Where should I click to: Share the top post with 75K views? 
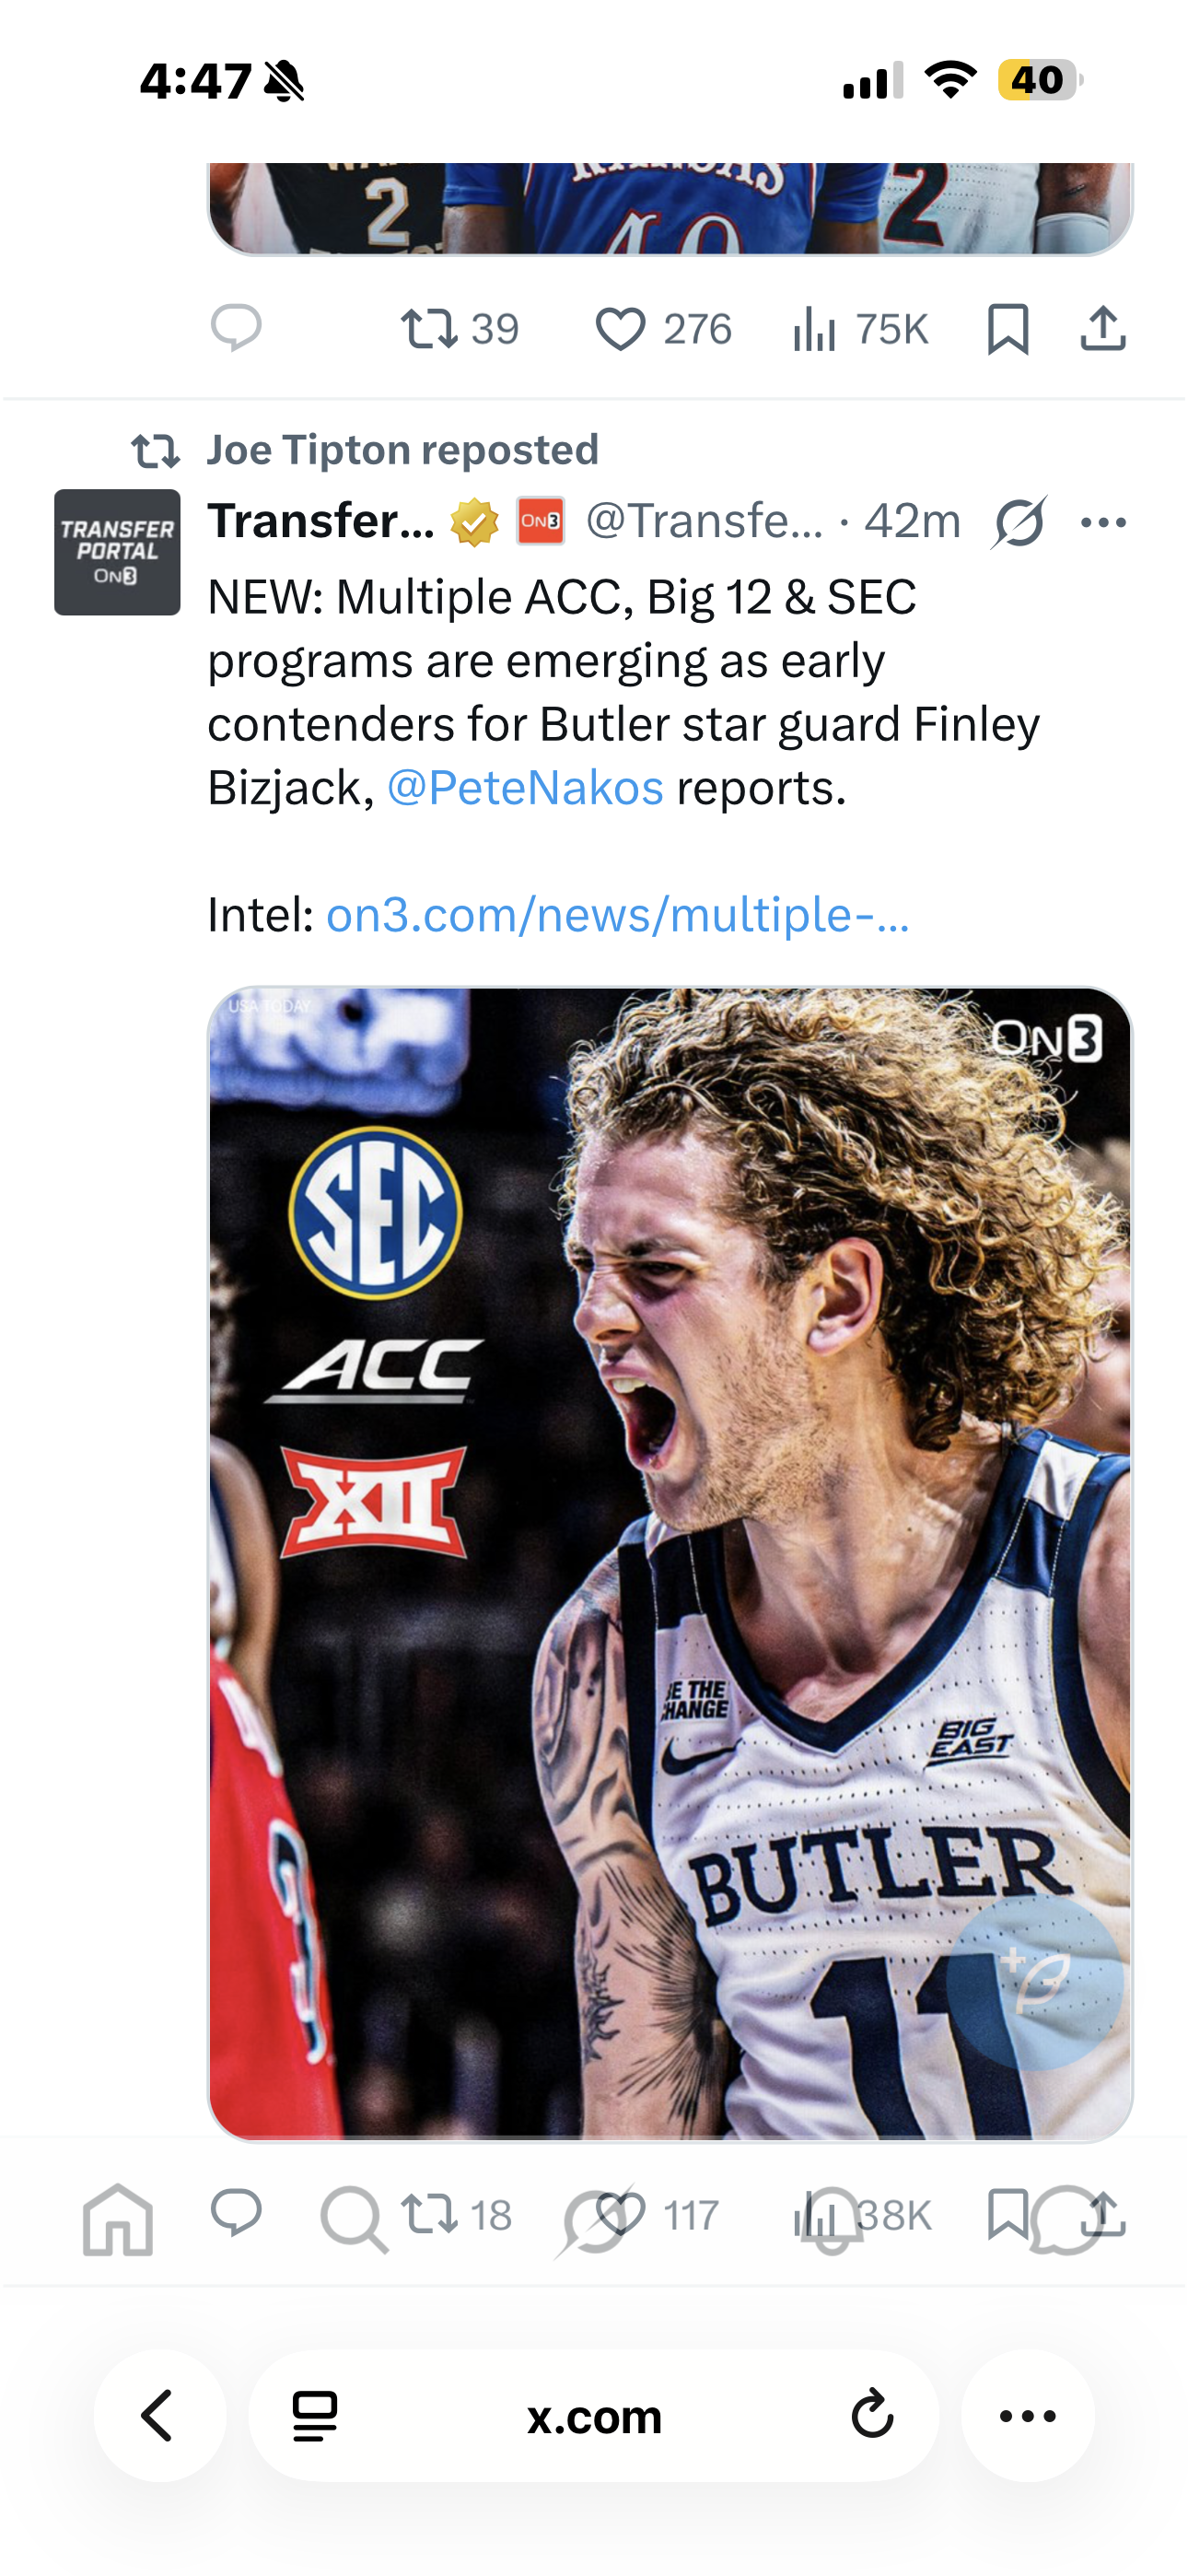point(1103,329)
